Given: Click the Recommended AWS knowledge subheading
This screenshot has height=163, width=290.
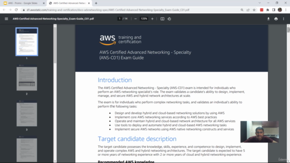Looking at the screenshot, I should tap(126, 162).
